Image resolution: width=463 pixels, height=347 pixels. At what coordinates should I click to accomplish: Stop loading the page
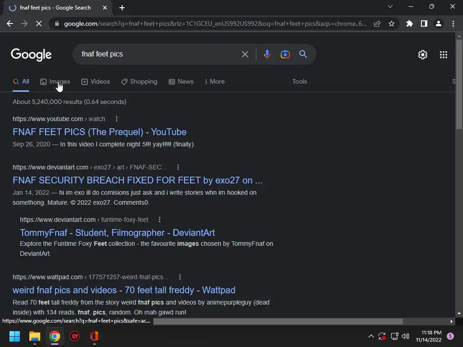(x=39, y=23)
